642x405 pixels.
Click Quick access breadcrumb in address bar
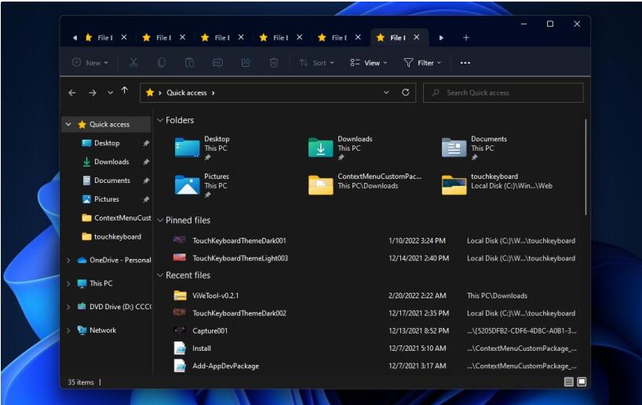(187, 93)
